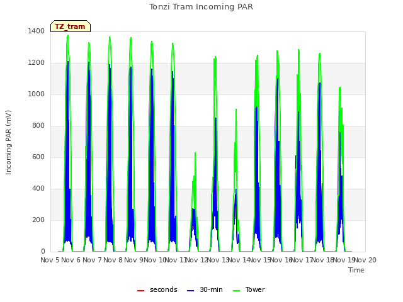Toggle the 30-min legend entry
The height and width of the screenshot is (302, 403).
(x=205, y=289)
